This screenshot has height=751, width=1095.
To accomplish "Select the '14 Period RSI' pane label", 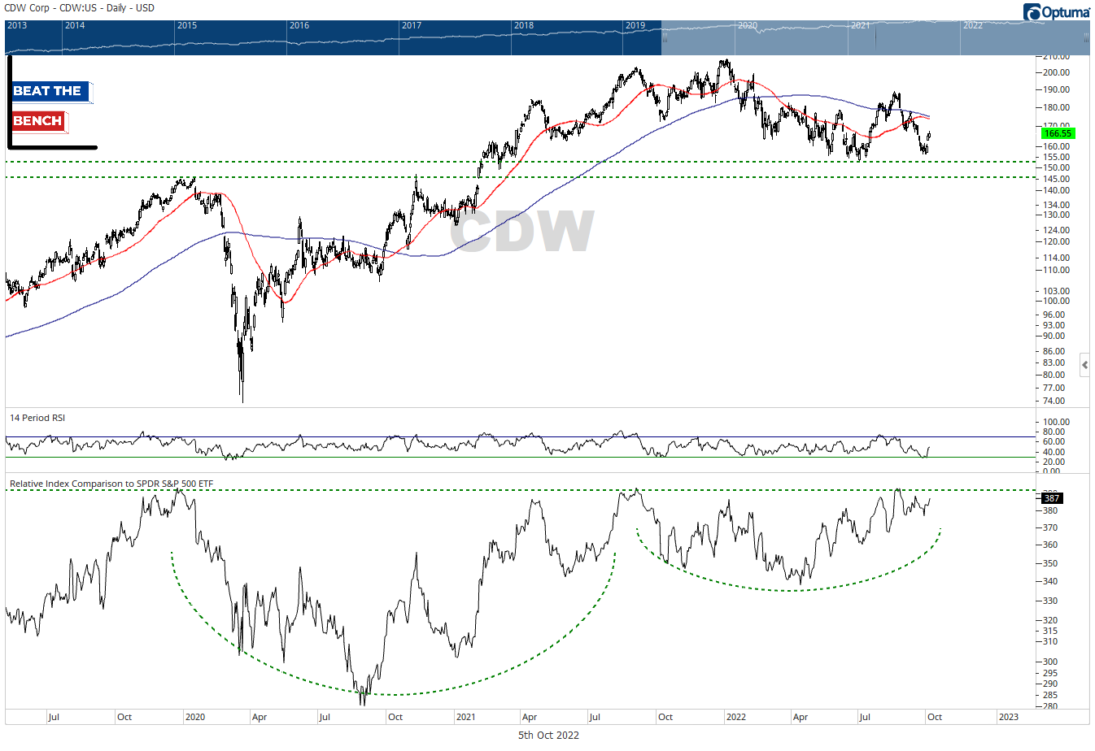I will point(37,418).
